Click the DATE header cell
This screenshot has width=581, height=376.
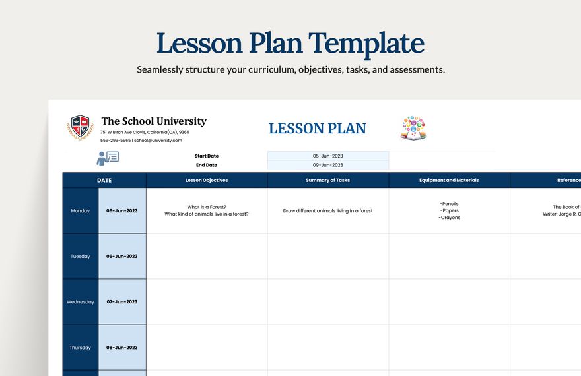coord(104,180)
